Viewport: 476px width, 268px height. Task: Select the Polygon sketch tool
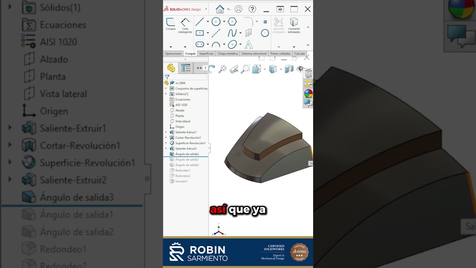coord(232,22)
